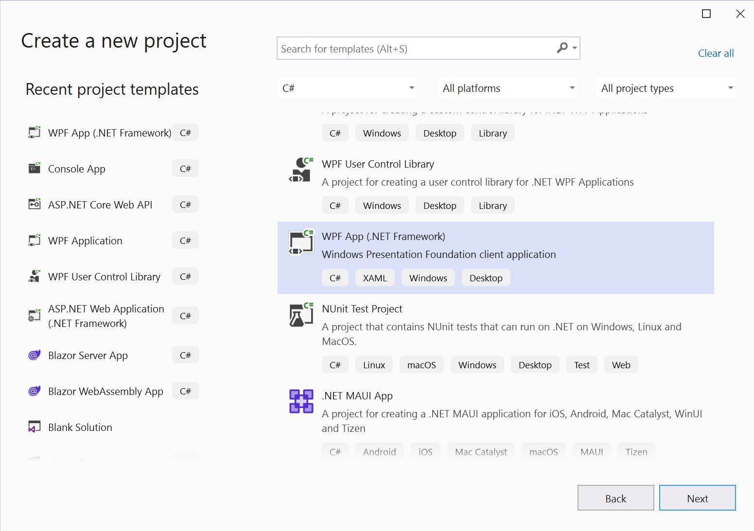Choose WPF Application from recent templates
The width and height of the screenshot is (754, 531).
pyautogui.click(x=85, y=241)
